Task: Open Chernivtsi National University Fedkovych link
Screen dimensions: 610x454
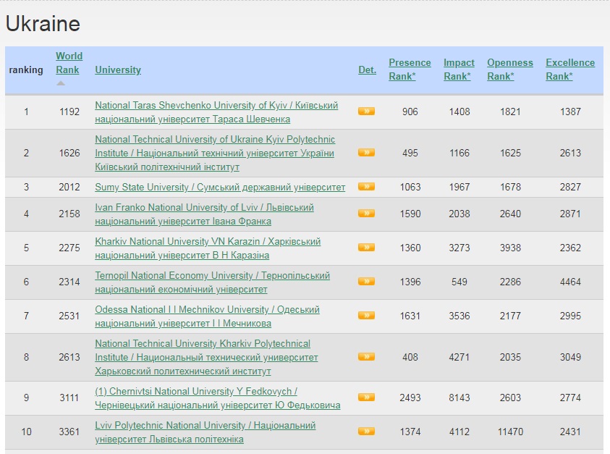Action: pyautogui.click(x=218, y=398)
